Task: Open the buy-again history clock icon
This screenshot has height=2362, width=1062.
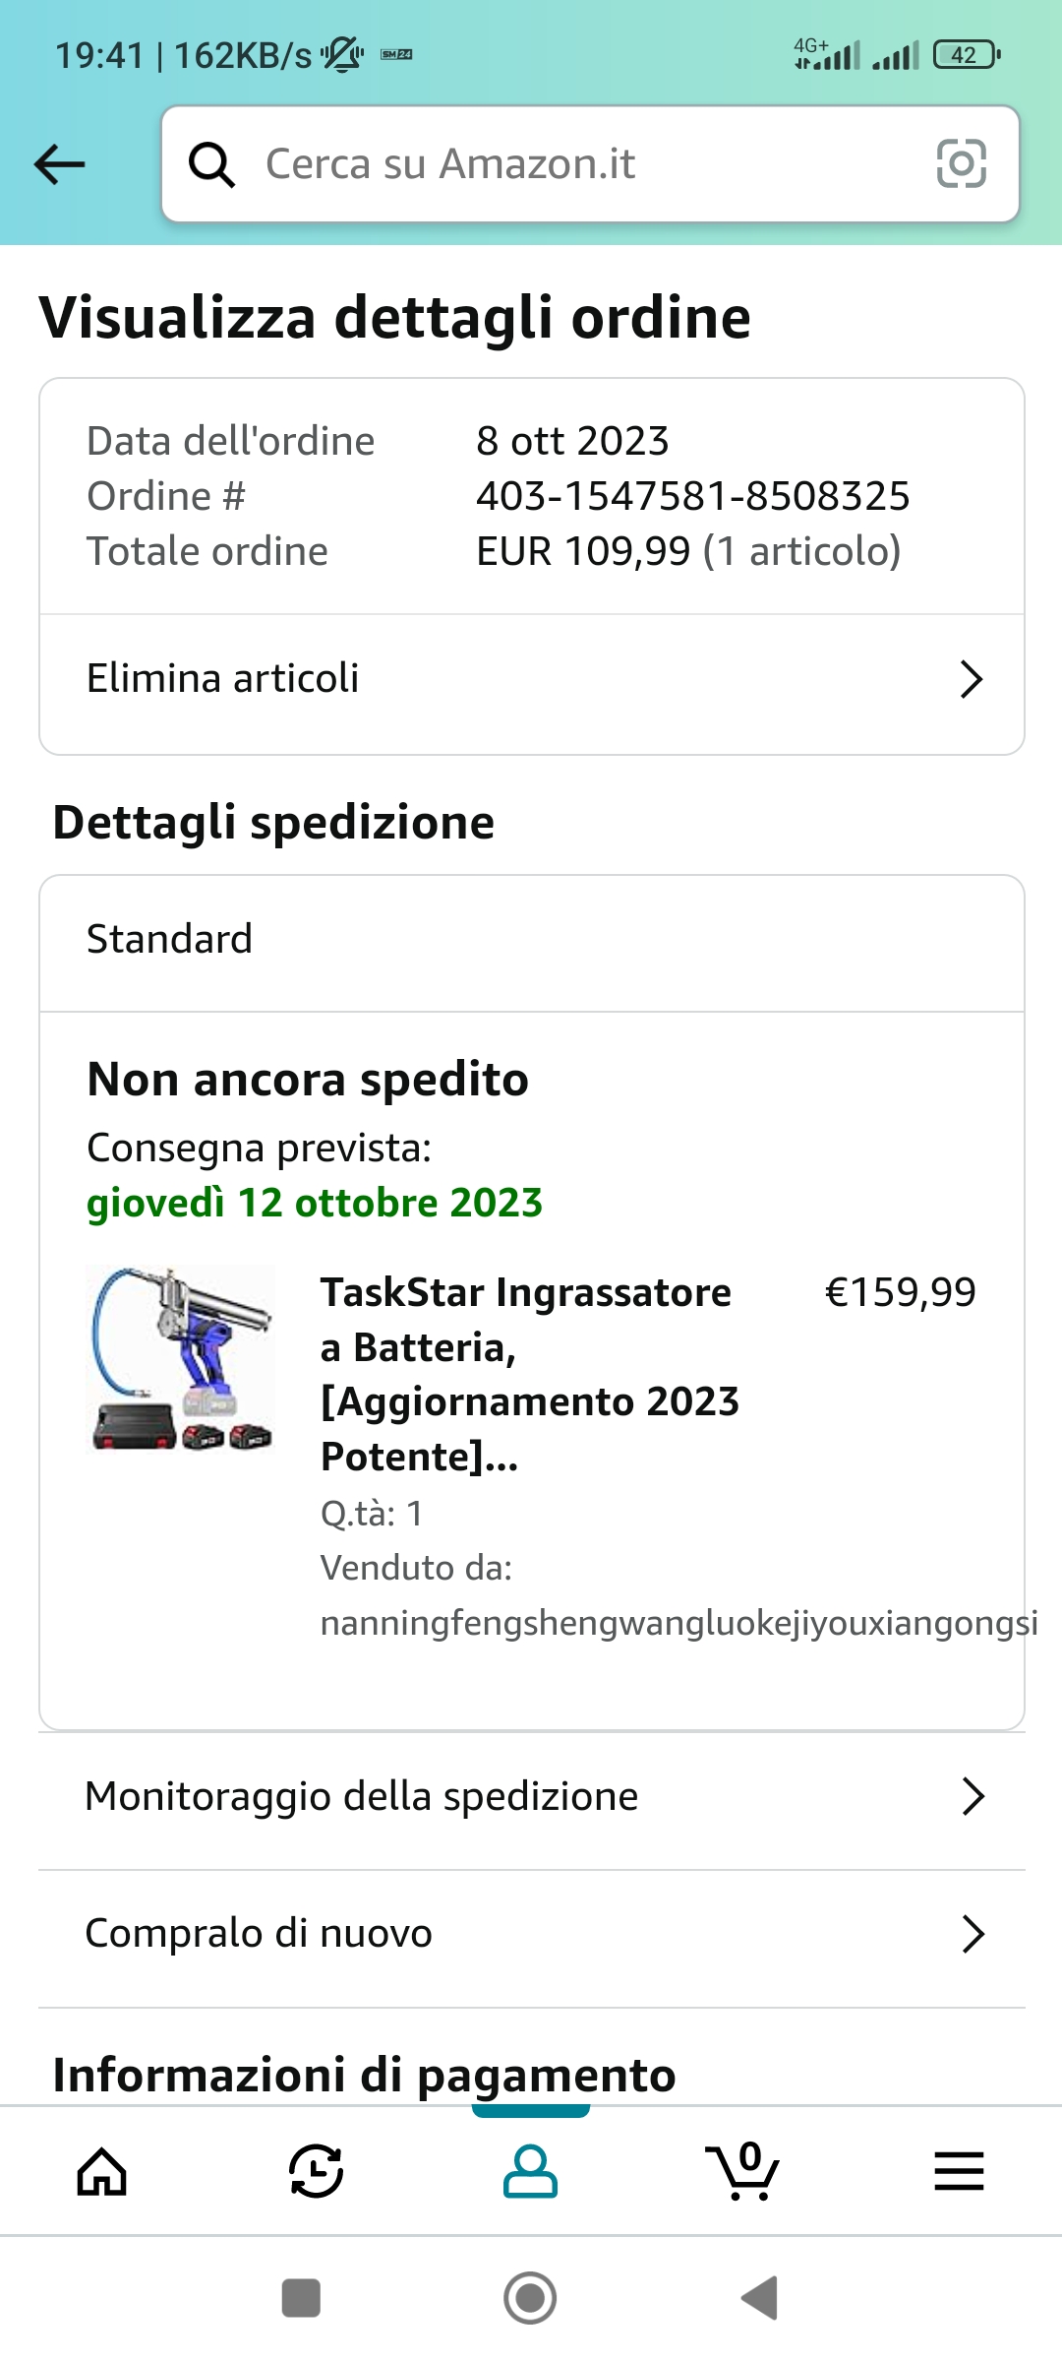Action: (316, 2171)
